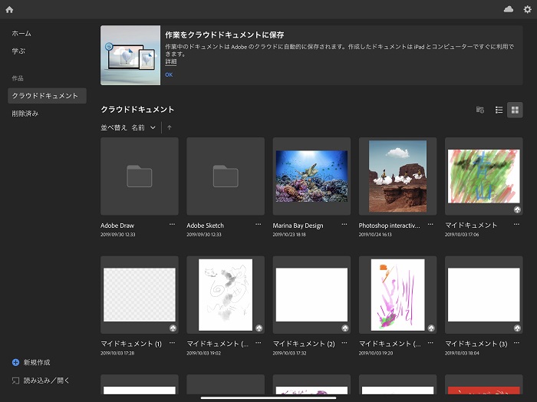Open blank マイドキュメント (2) thumbnail
The image size is (537, 402).
pos(311,295)
